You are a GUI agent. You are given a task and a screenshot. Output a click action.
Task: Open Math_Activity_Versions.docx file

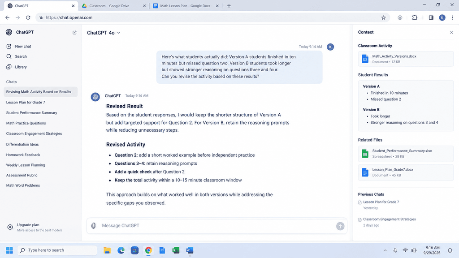(406, 59)
